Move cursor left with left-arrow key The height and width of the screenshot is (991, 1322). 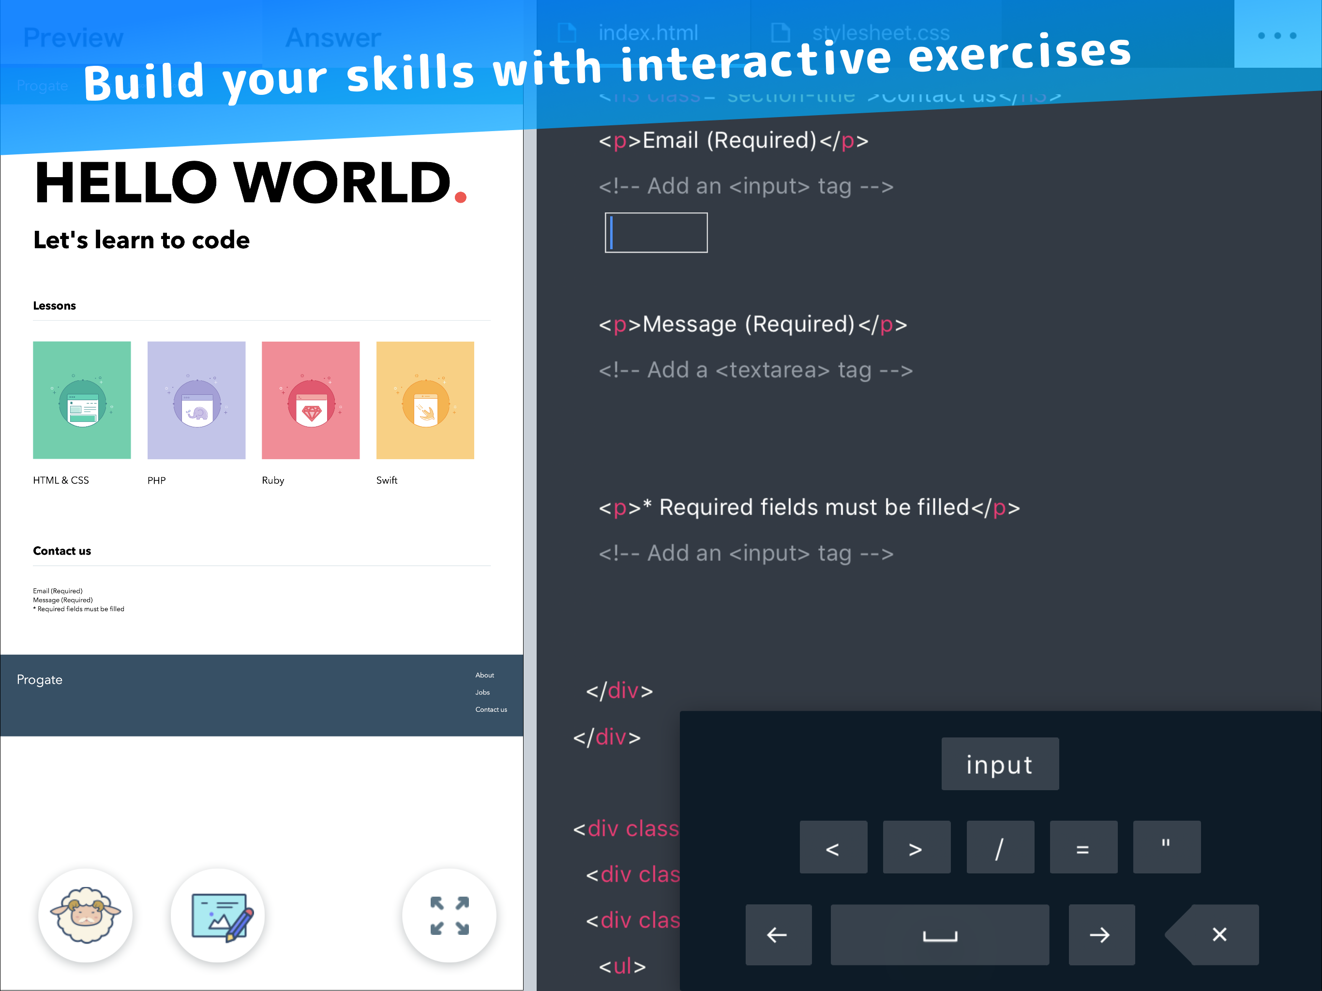pyautogui.click(x=778, y=934)
